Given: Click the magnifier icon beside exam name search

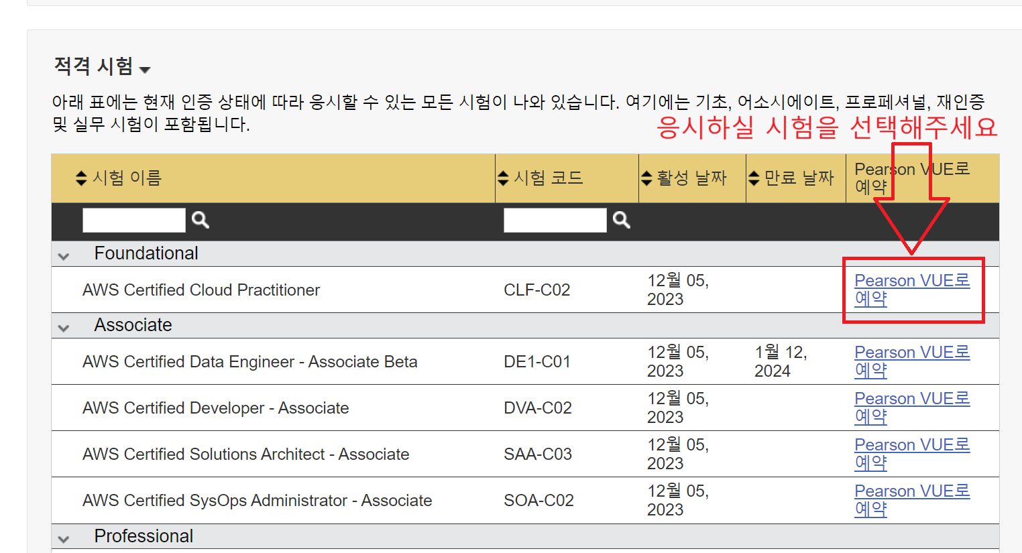Looking at the screenshot, I should point(201,220).
